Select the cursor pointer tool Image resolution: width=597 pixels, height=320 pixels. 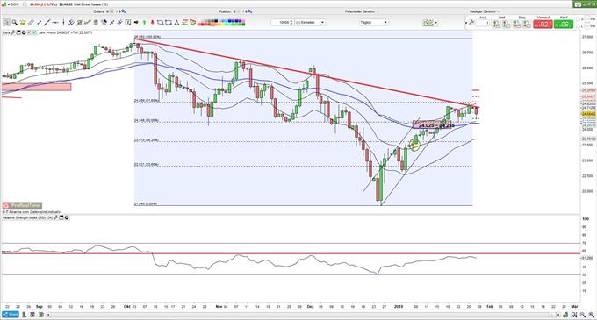(x=6, y=23)
